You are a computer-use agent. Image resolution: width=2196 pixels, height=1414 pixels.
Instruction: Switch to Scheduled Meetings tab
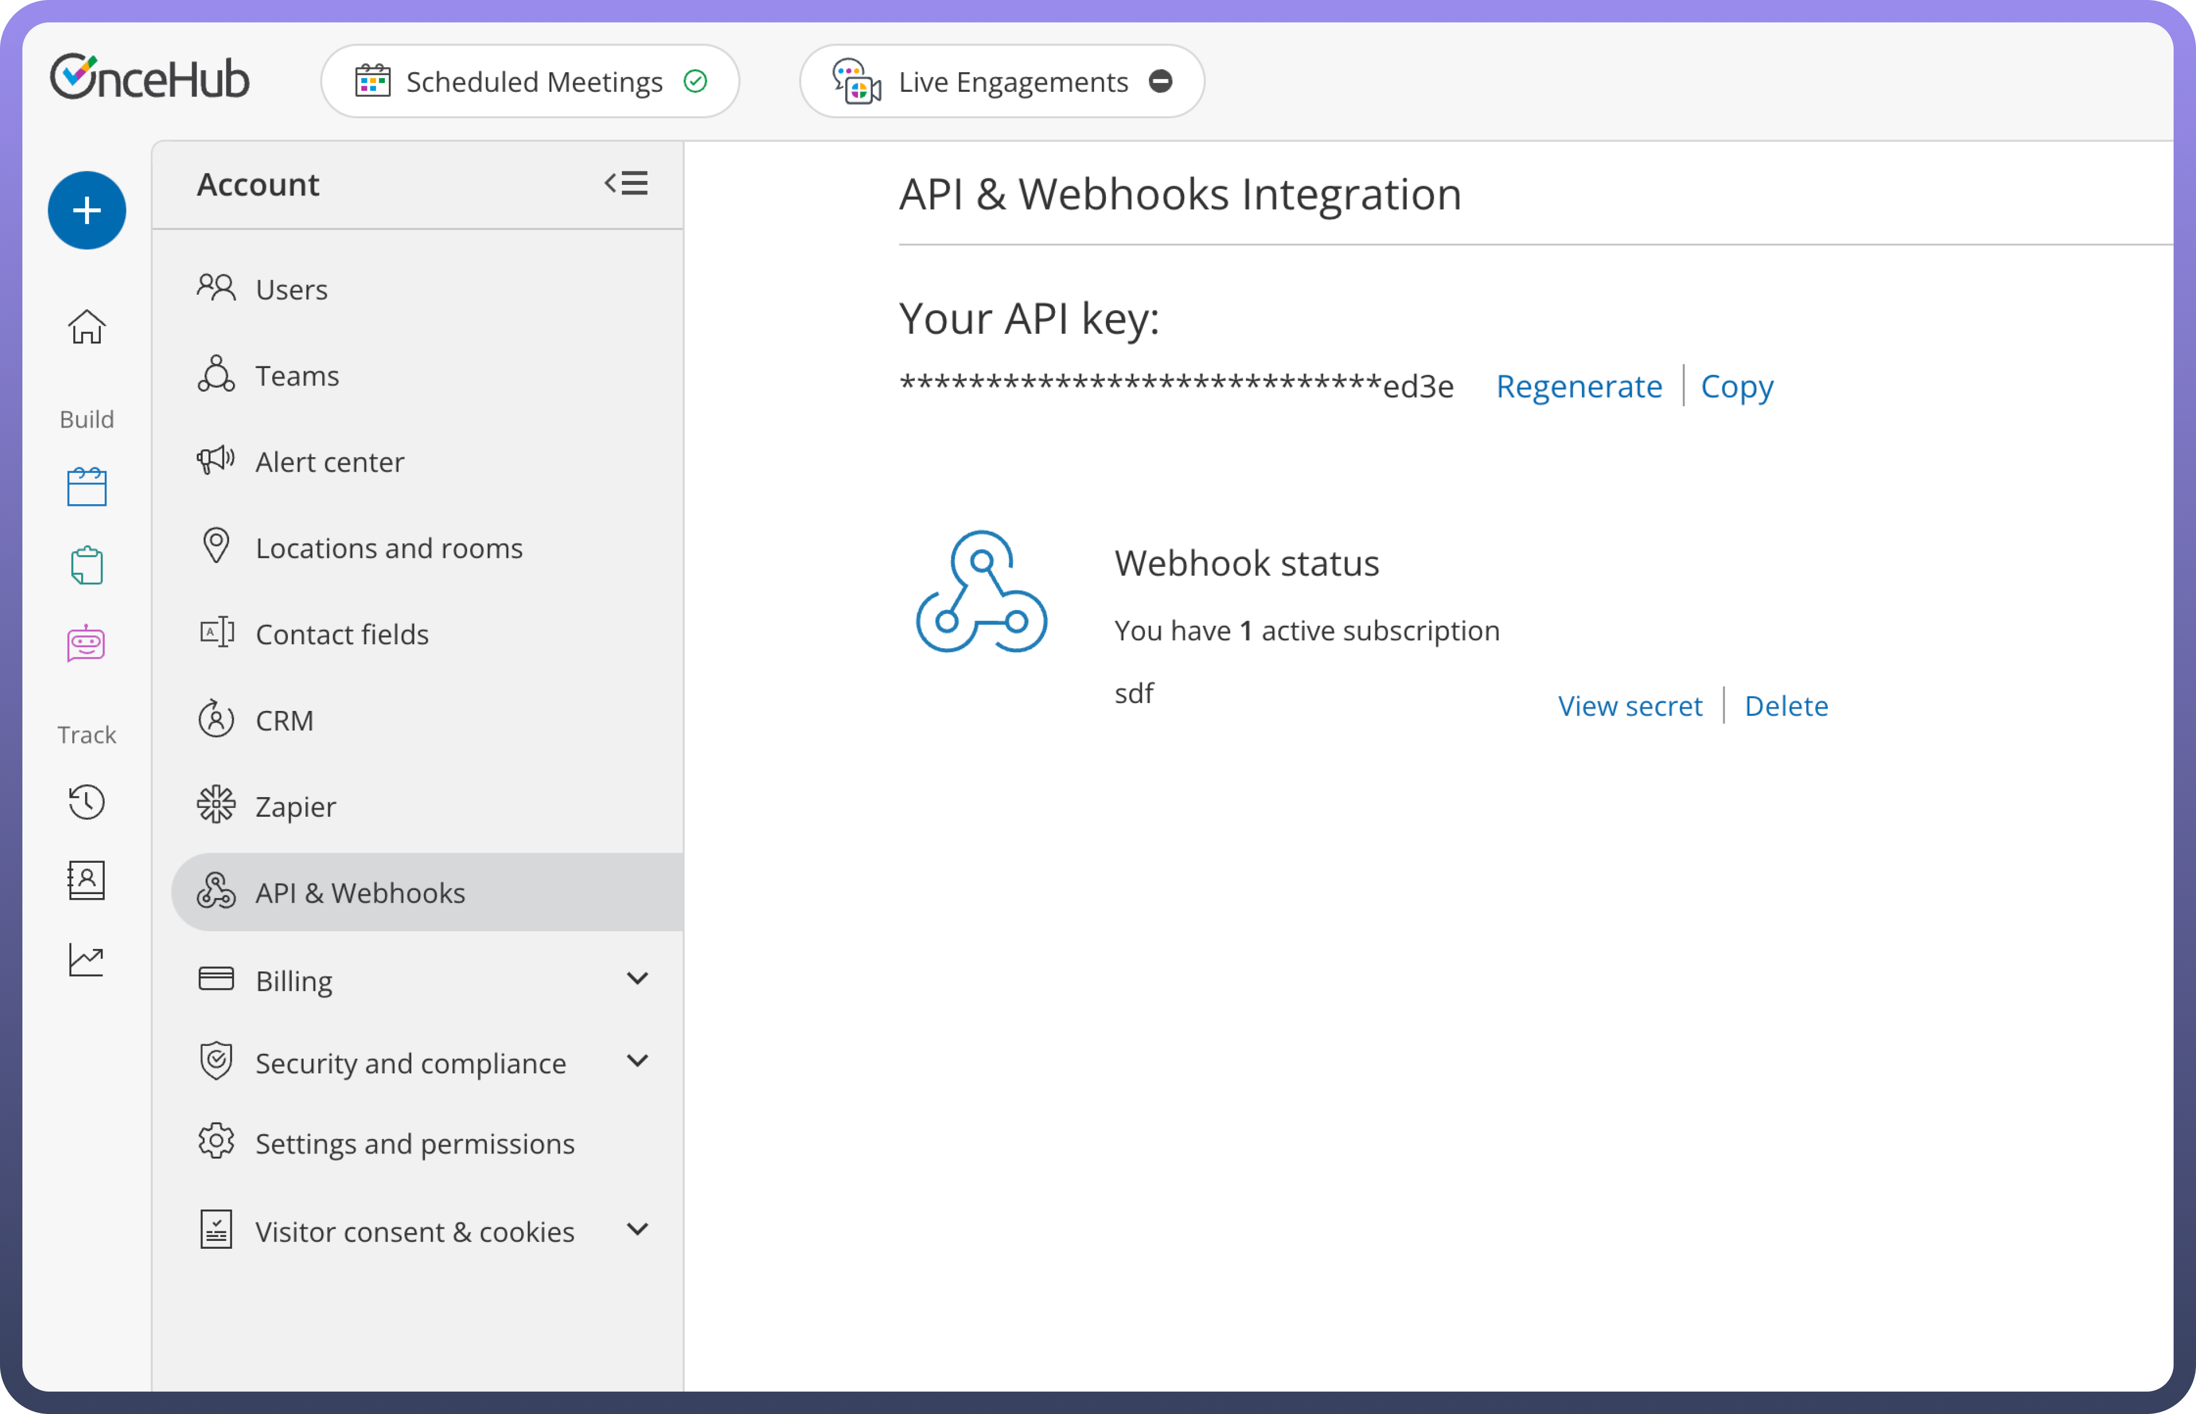[531, 82]
